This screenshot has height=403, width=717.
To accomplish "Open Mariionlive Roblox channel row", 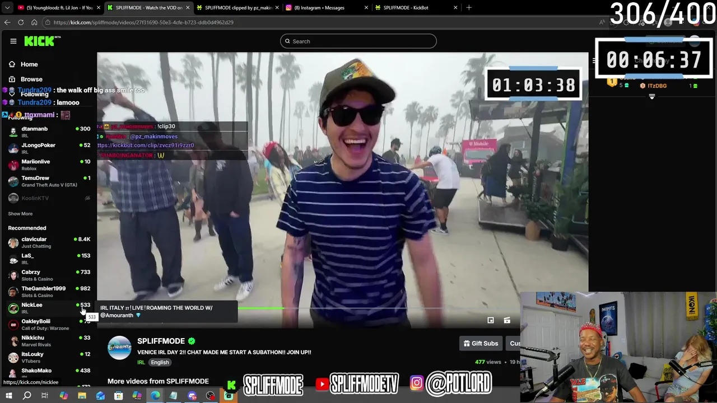I will (x=49, y=165).
